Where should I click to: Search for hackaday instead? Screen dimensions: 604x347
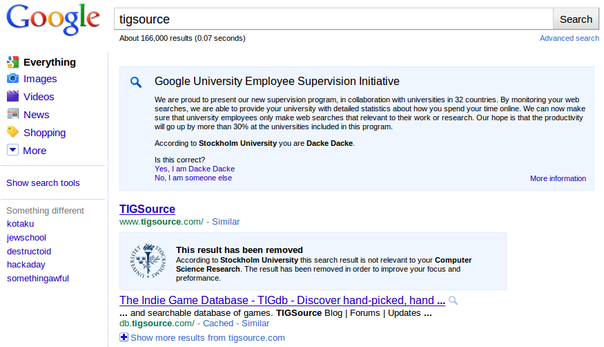[26, 265]
